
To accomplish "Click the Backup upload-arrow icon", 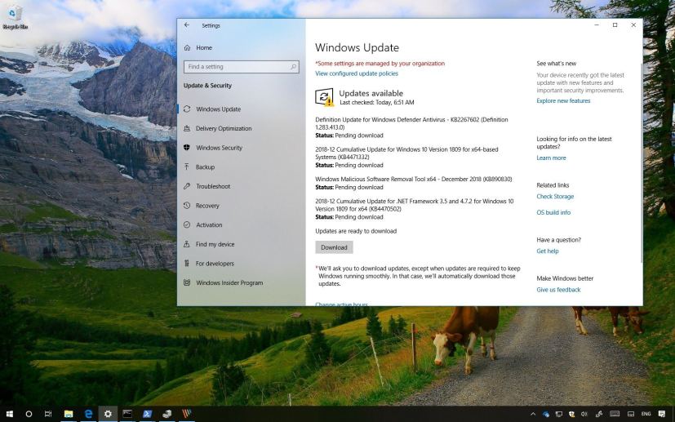I will click(x=187, y=167).
